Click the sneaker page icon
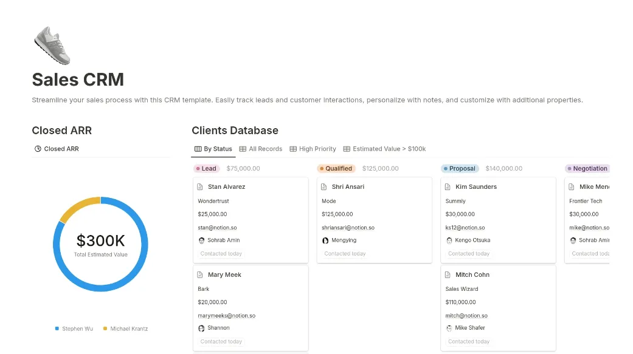This screenshot has height=354, width=633. click(52, 46)
